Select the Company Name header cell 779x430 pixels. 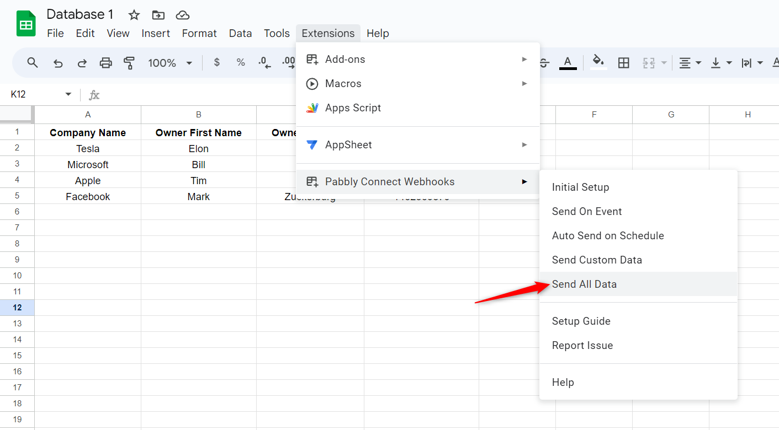[88, 132]
